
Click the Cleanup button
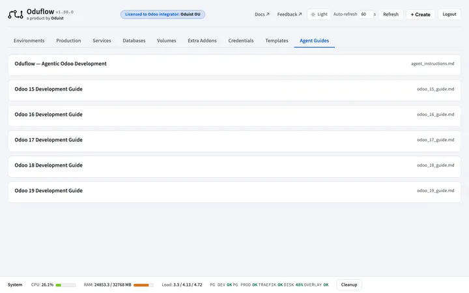point(349,285)
